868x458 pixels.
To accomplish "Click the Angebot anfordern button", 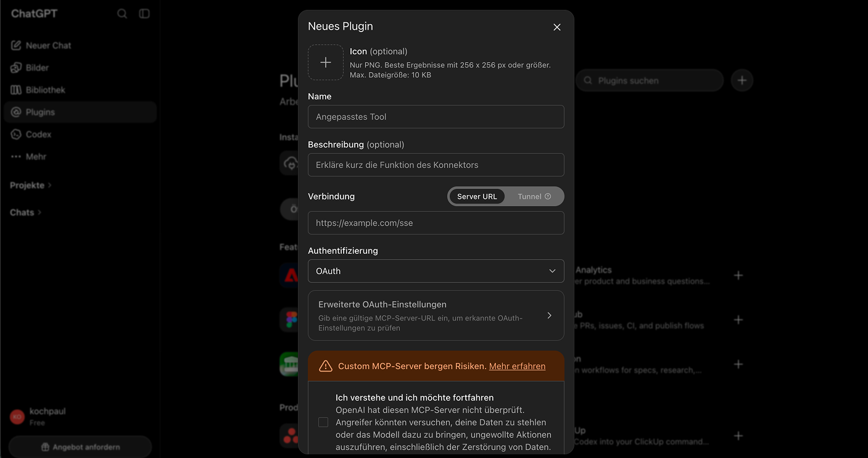I will point(80,447).
